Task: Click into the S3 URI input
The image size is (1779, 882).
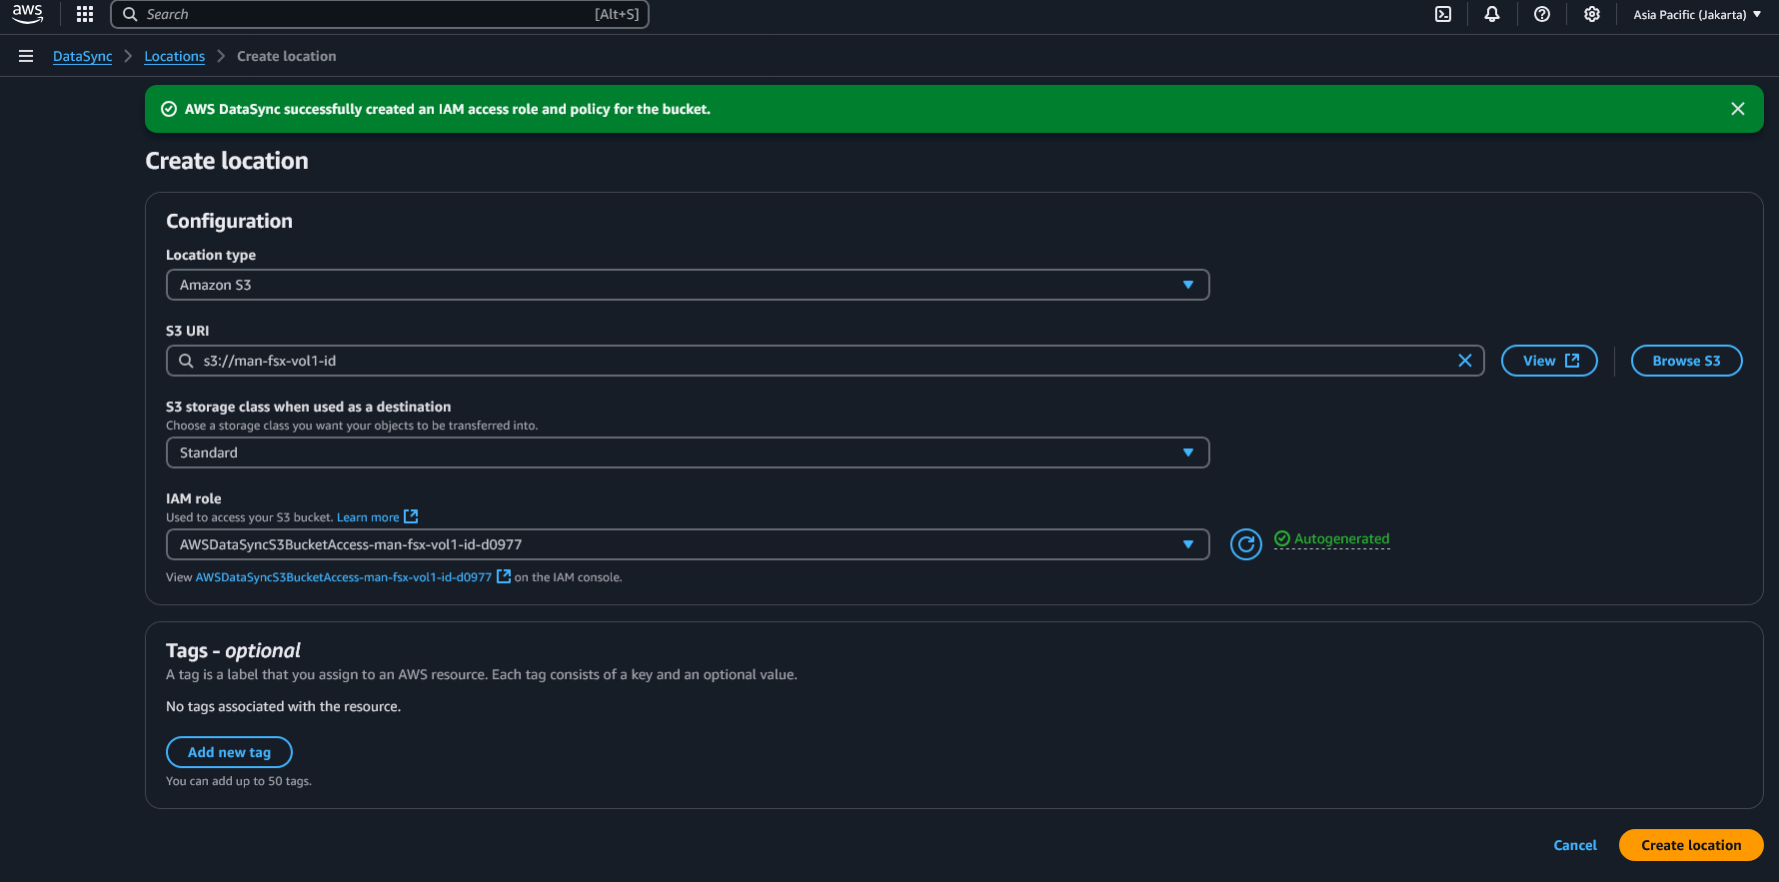Action: (x=825, y=361)
